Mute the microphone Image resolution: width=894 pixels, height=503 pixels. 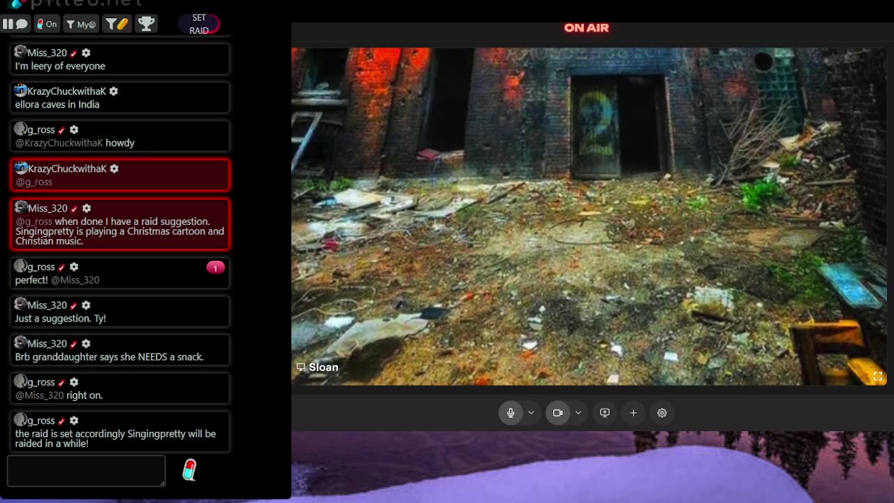pos(511,413)
